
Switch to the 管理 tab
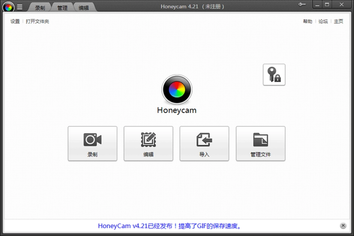click(x=62, y=7)
